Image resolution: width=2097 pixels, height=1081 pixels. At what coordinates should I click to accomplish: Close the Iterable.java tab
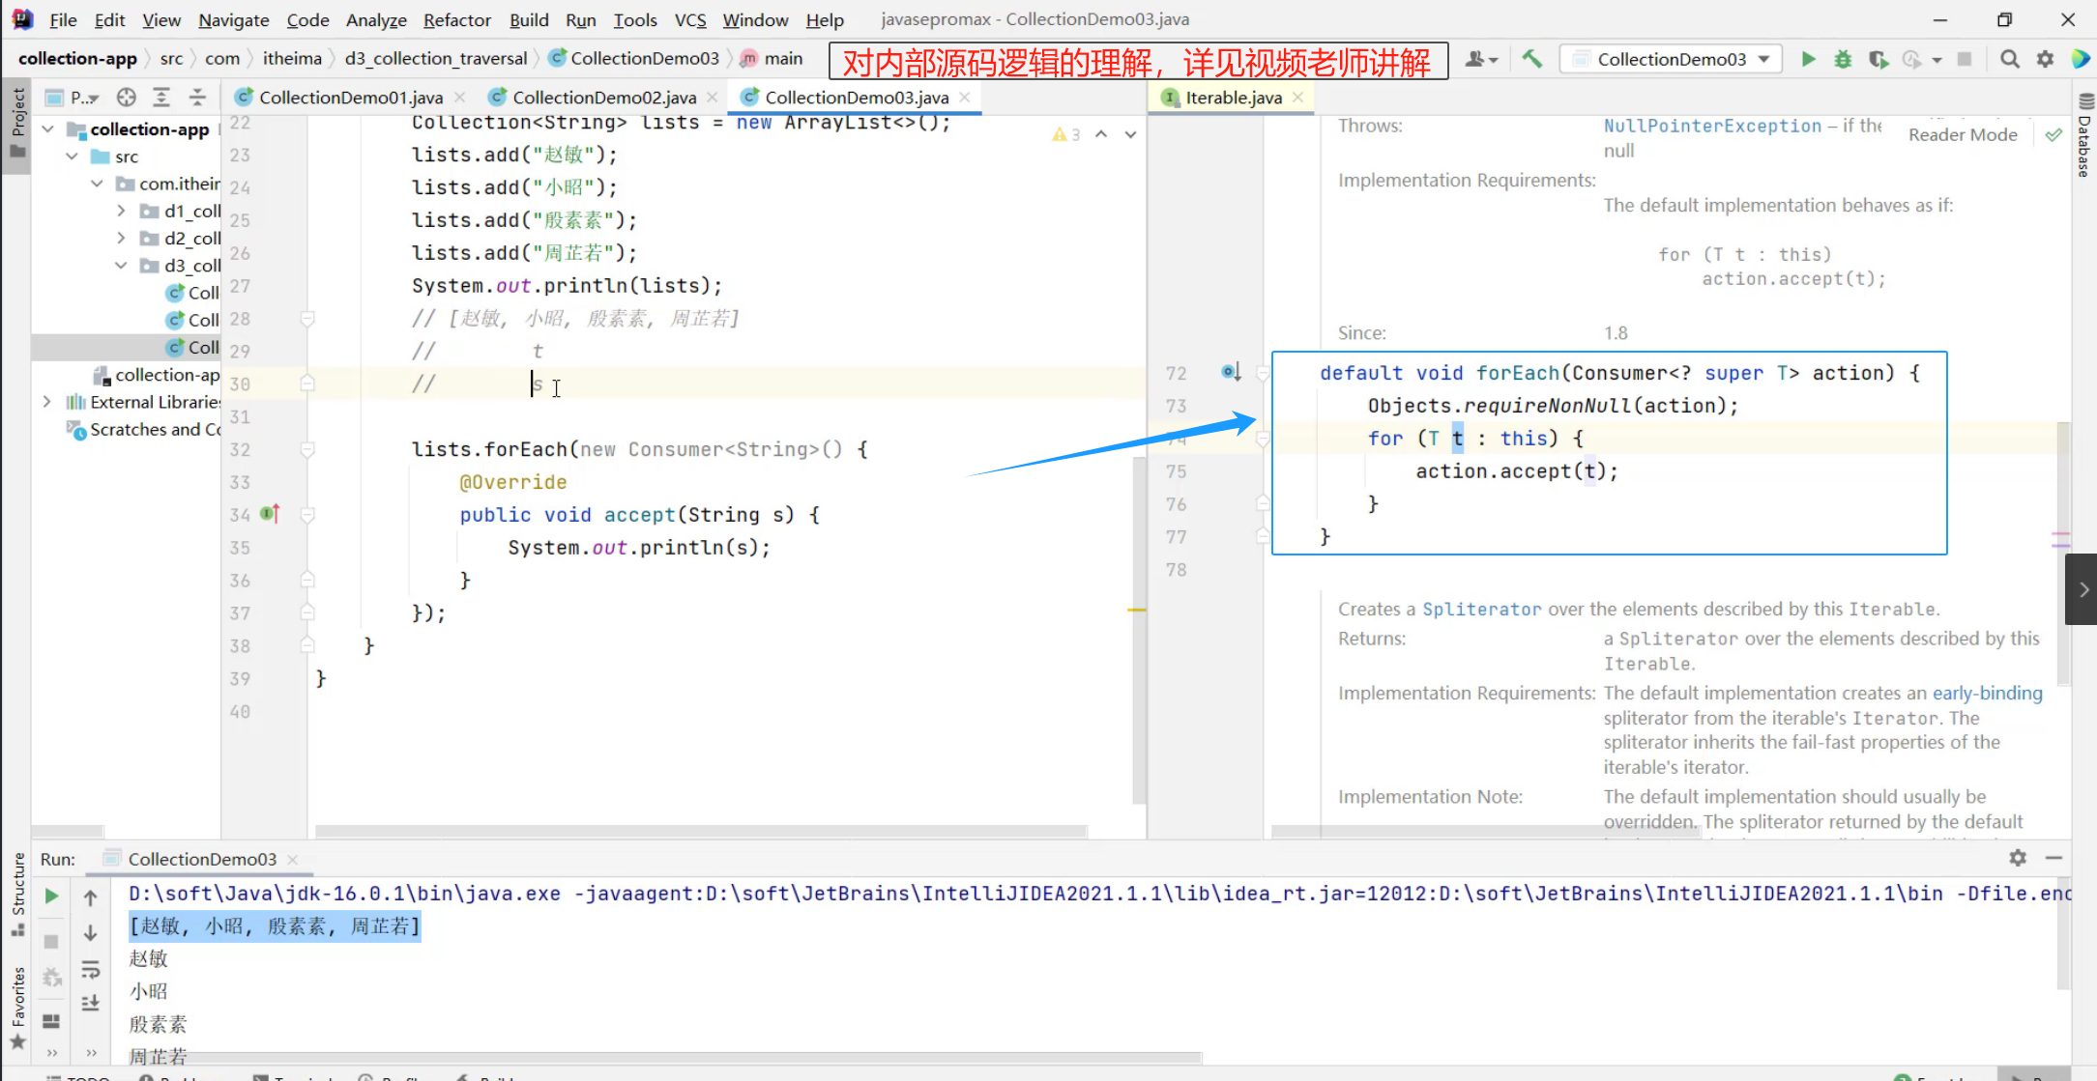coord(1298,97)
